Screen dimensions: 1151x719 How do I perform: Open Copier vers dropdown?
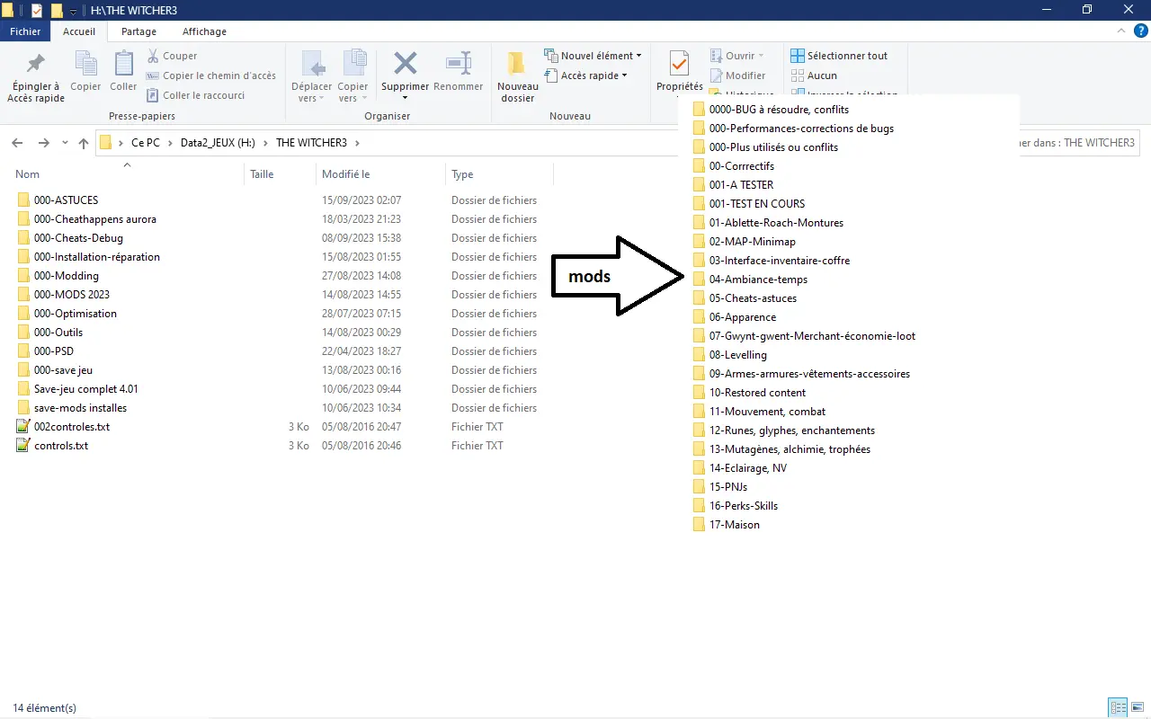pyautogui.click(x=352, y=77)
